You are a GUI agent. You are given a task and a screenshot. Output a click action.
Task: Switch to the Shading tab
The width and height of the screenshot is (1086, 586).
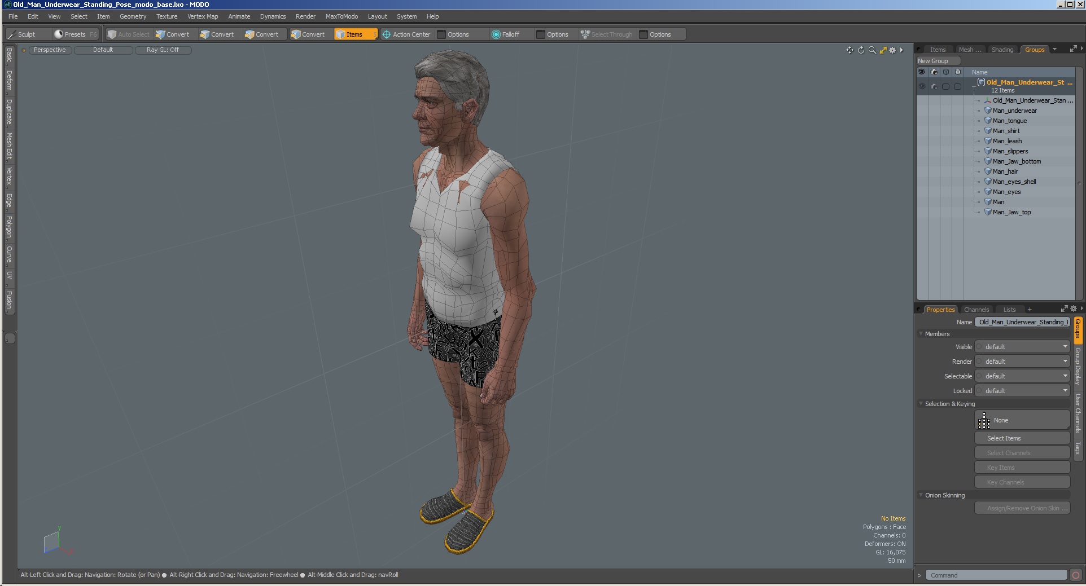(x=1002, y=50)
